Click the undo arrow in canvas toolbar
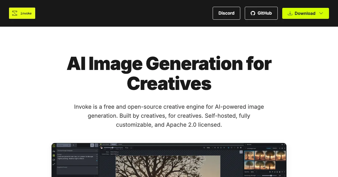The height and width of the screenshot is (177, 338). pyautogui.click(x=231, y=147)
